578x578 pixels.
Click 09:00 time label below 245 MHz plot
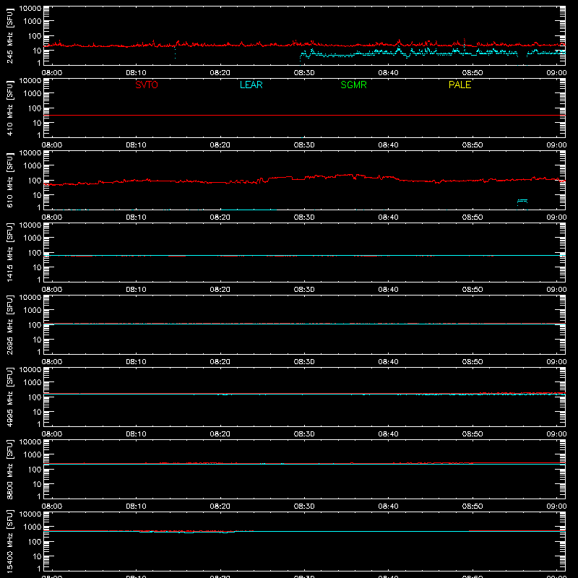click(x=556, y=73)
